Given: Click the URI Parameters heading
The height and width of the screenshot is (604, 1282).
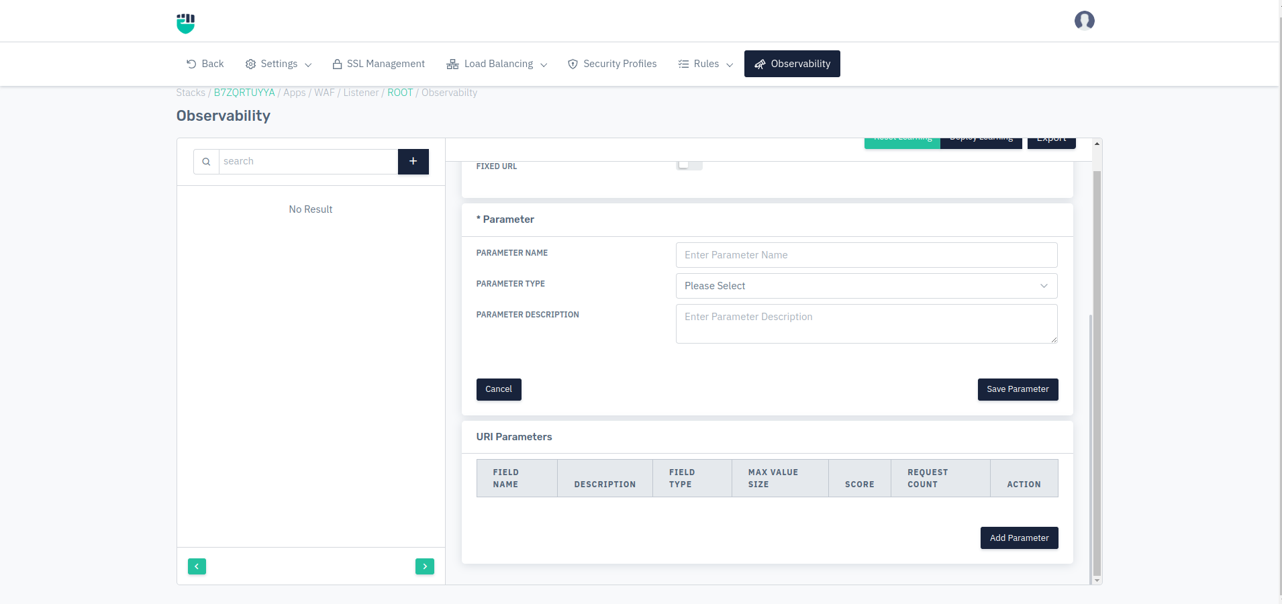Looking at the screenshot, I should pyautogui.click(x=514, y=437).
